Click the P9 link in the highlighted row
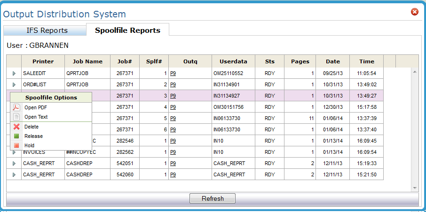 tap(173, 96)
